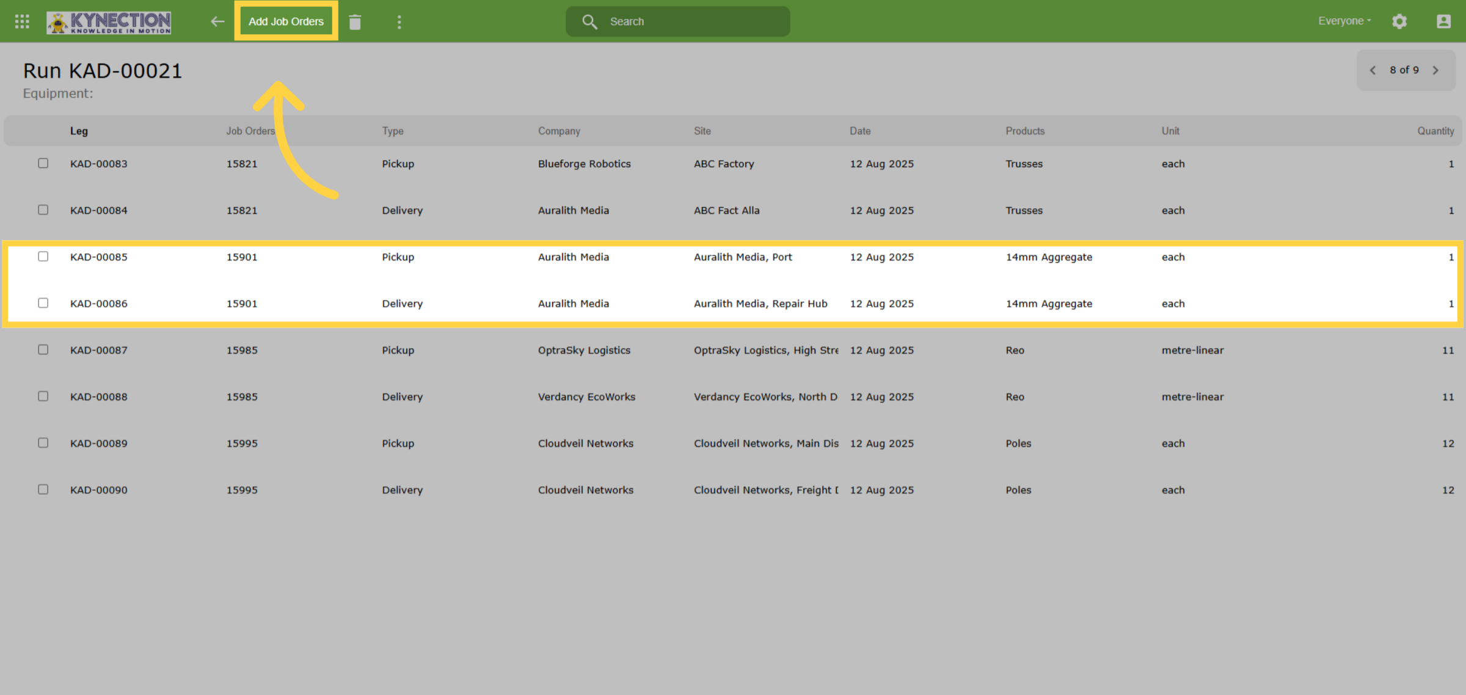The width and height of the screenshot is (1466, 695).
Task: Open leg KAD-00084
Action: (x=99, y=210)
